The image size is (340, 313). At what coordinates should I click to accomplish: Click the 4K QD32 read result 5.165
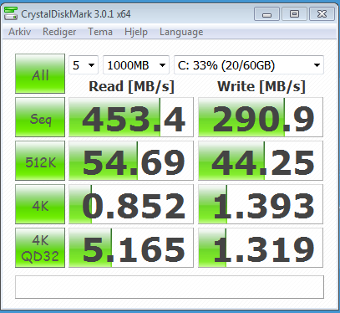pos(131,248)
